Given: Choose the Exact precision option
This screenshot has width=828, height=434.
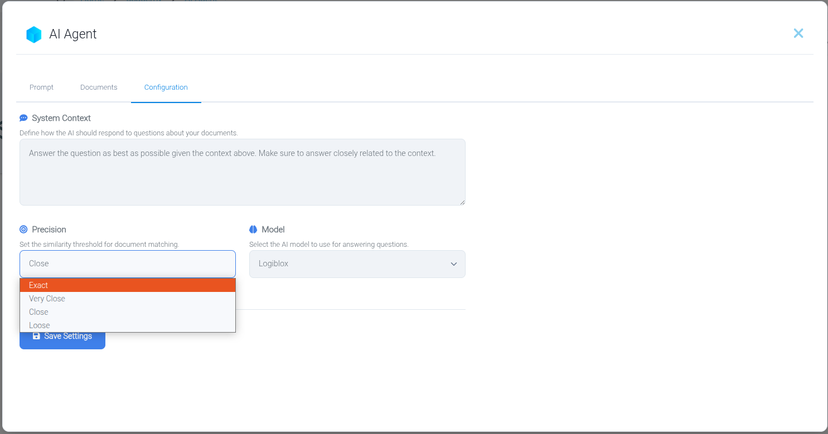Looking at the screenshot, I should [127, 285].
